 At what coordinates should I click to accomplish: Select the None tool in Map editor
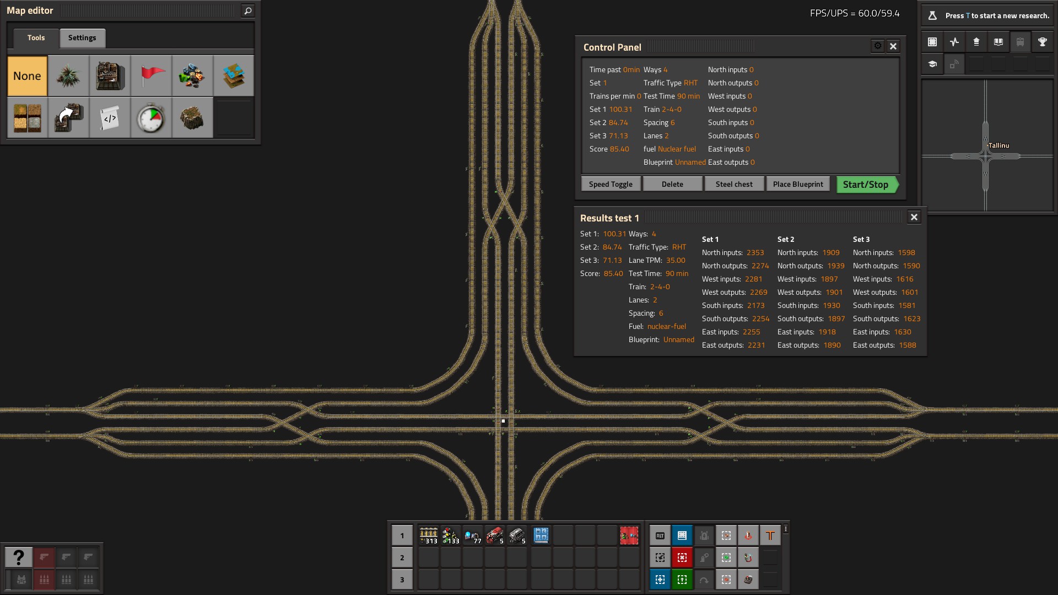click(x=27, y=76)
